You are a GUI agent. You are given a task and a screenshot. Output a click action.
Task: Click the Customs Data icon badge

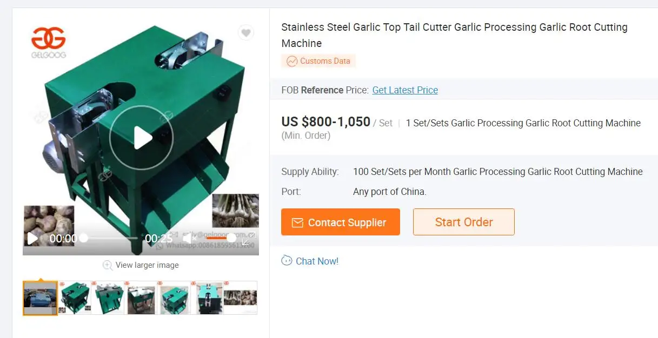(291, 61)
